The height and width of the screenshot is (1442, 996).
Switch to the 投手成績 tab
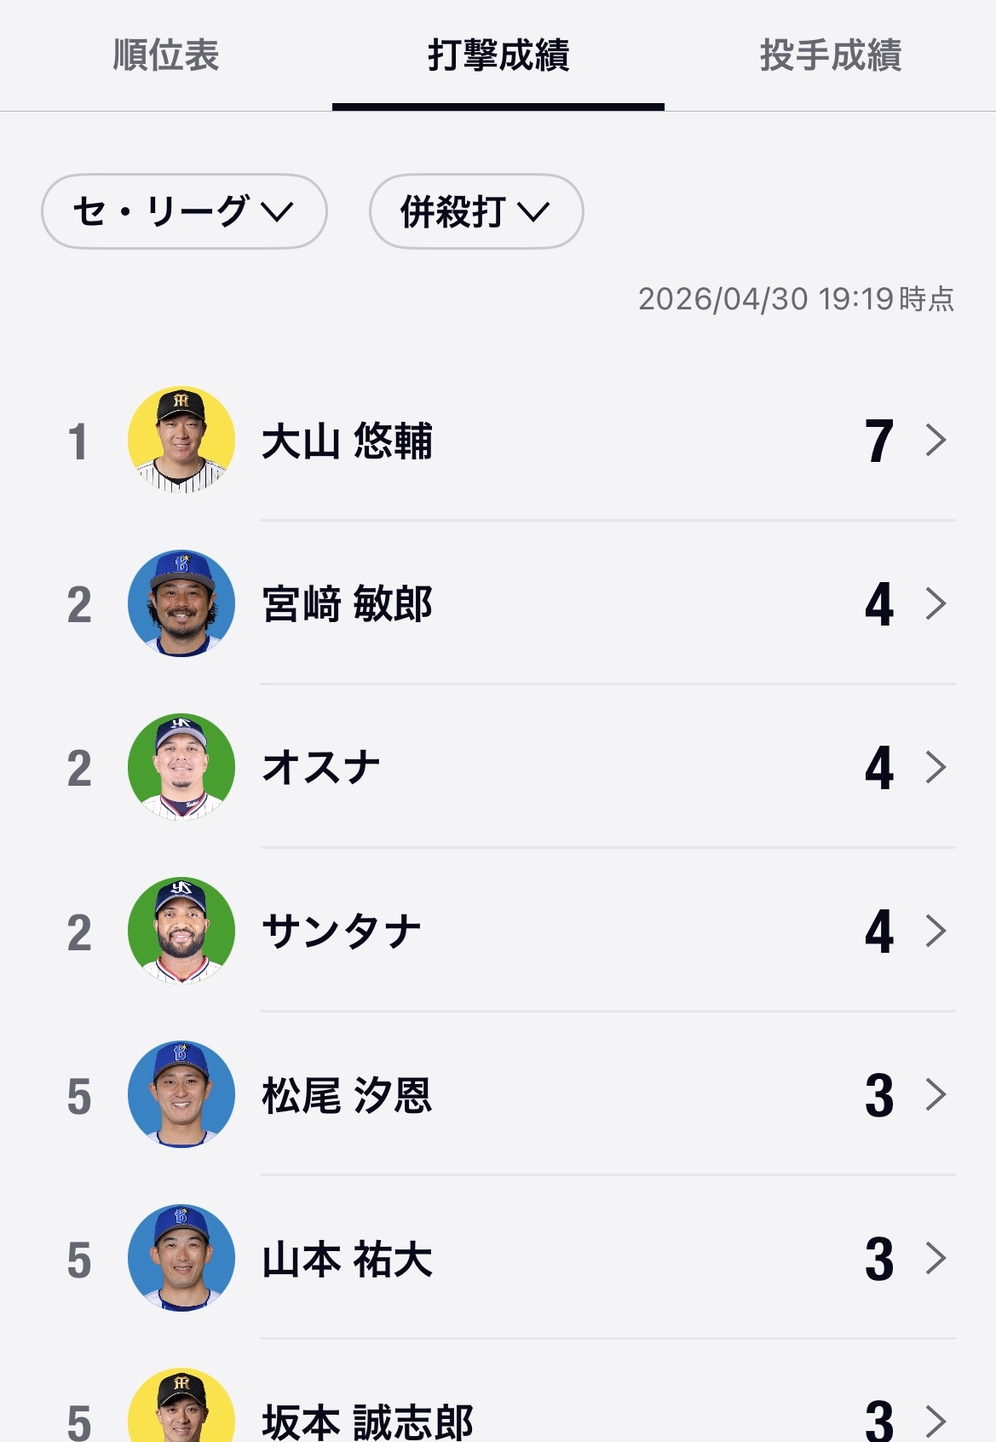pyautogui.click(x=830, y=55)
